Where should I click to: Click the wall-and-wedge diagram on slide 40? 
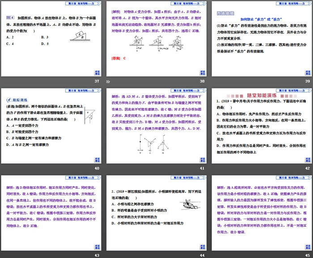coord(89,115)
